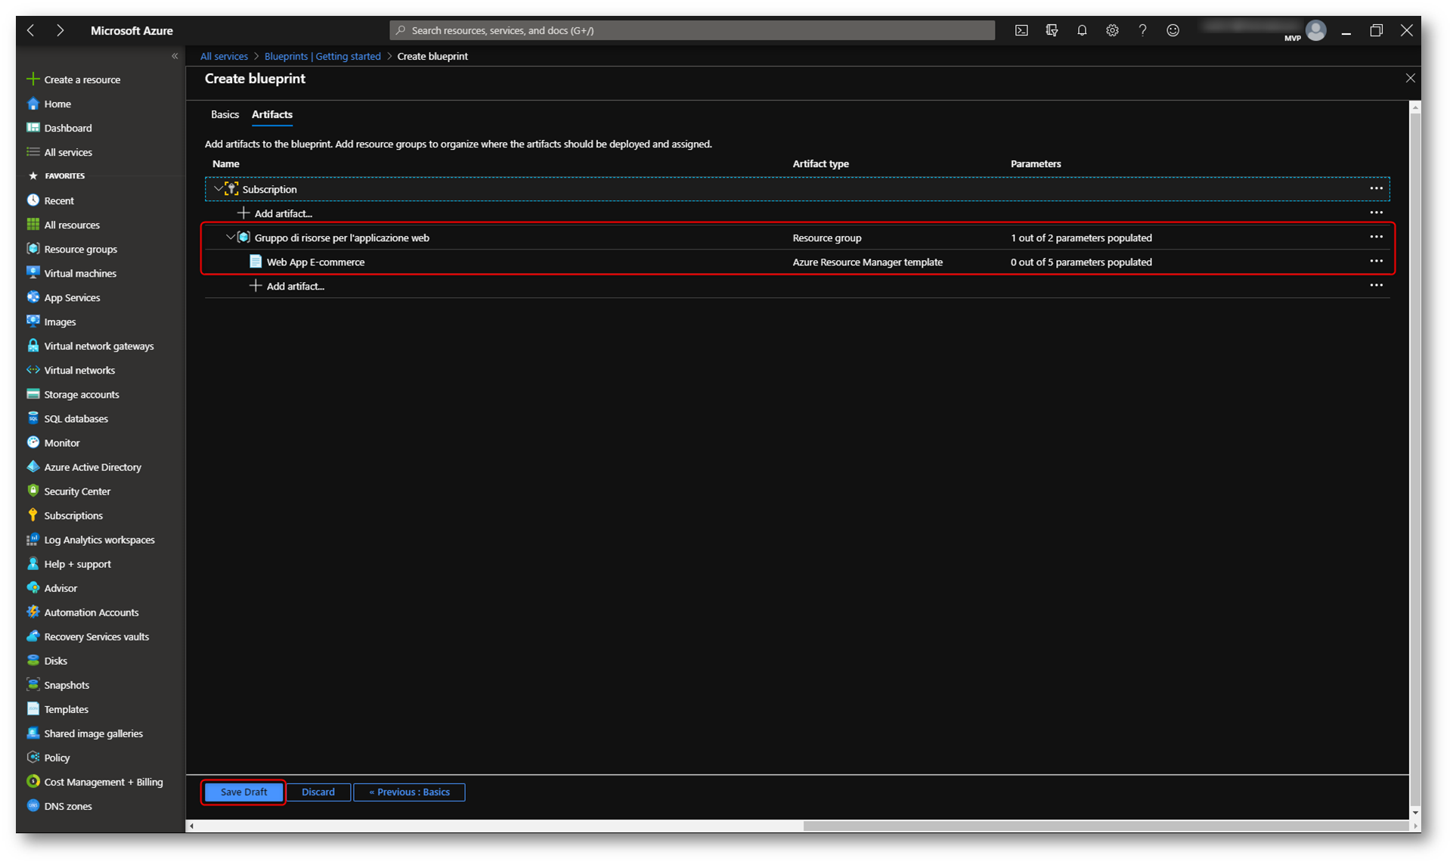Open Dashboard in the sidebar

point(68,128)
